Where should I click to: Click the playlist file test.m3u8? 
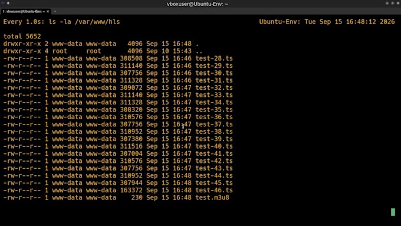click(212, 198)
